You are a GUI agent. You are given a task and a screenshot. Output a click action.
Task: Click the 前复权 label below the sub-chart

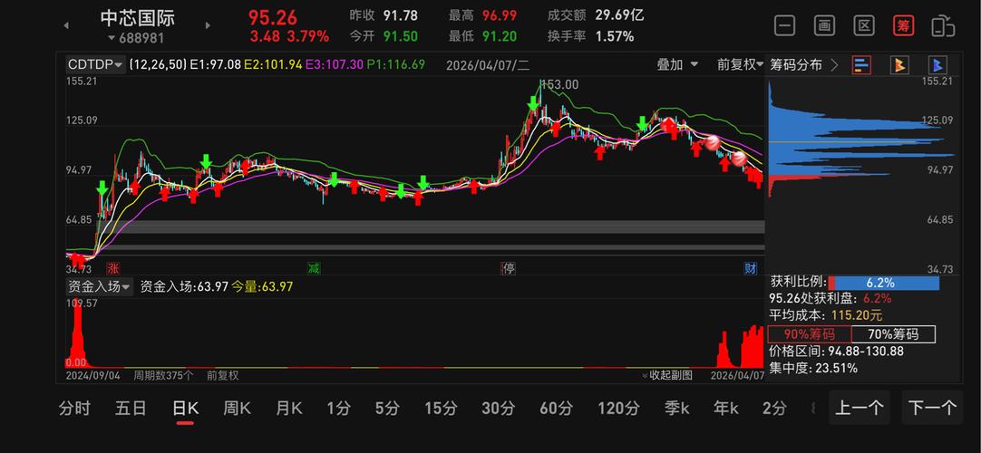[223, 375]
